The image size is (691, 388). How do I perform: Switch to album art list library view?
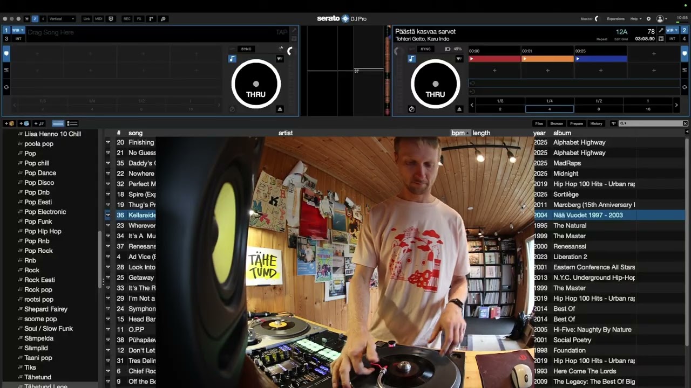[72, 123]
